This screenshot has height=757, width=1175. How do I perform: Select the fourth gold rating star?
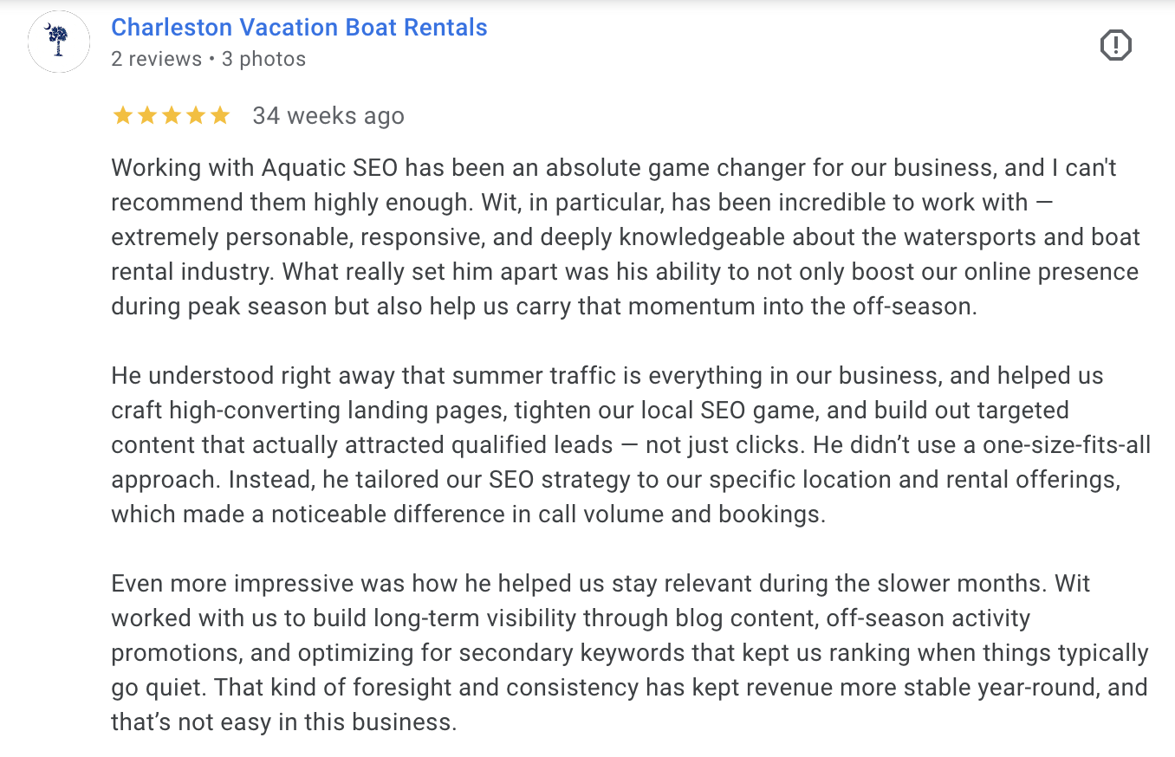click(x=197, y=114)
